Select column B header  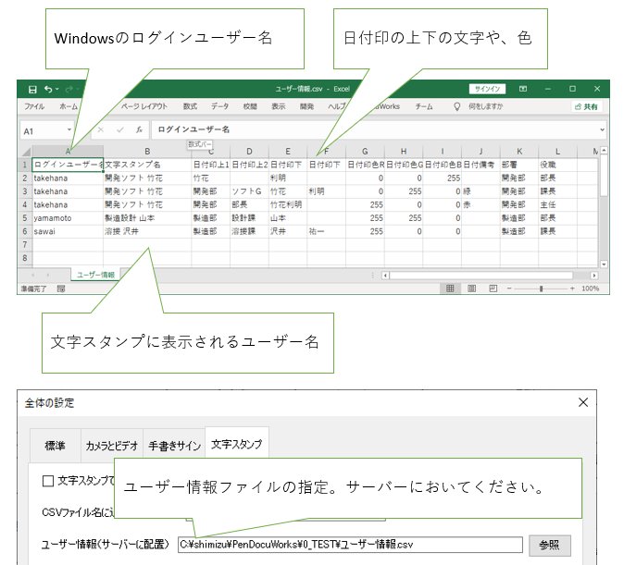147,152
